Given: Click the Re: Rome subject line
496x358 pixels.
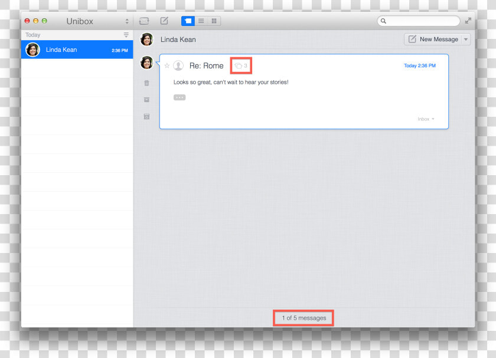Looking at the screenshot, I should tap(207, 65).
